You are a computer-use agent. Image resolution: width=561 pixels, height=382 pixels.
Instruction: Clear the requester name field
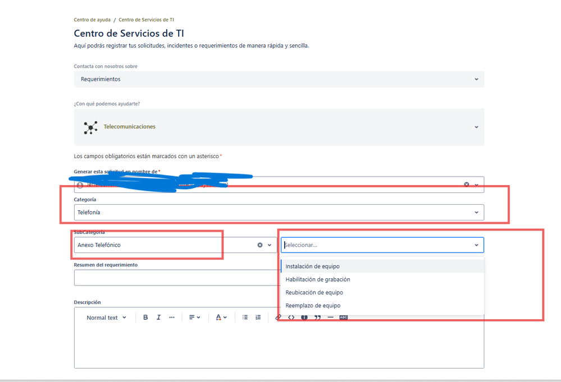click(467, 185)
